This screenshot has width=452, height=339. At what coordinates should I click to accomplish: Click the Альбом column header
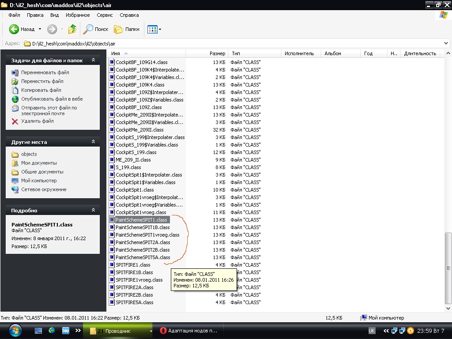[x=341, y=53]
